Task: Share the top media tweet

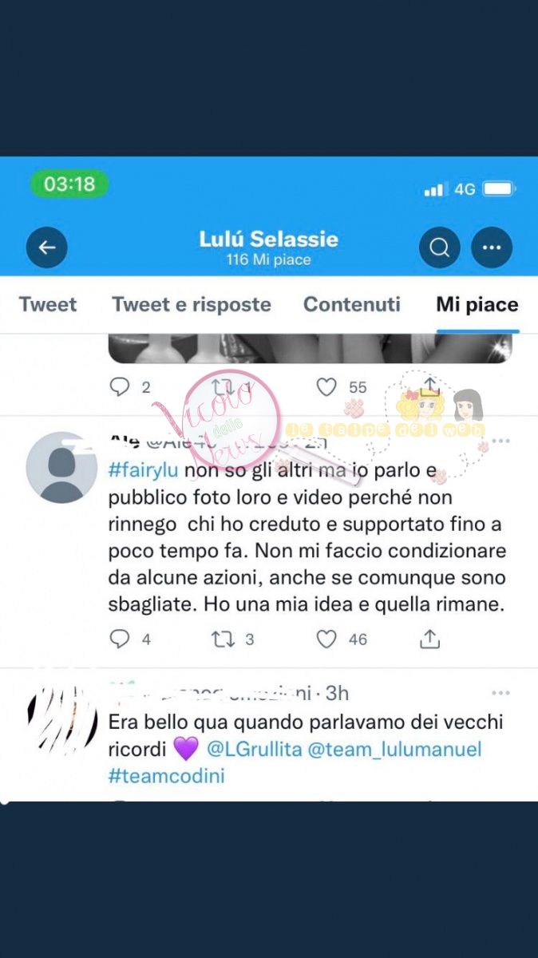Action: click(429, 386)
